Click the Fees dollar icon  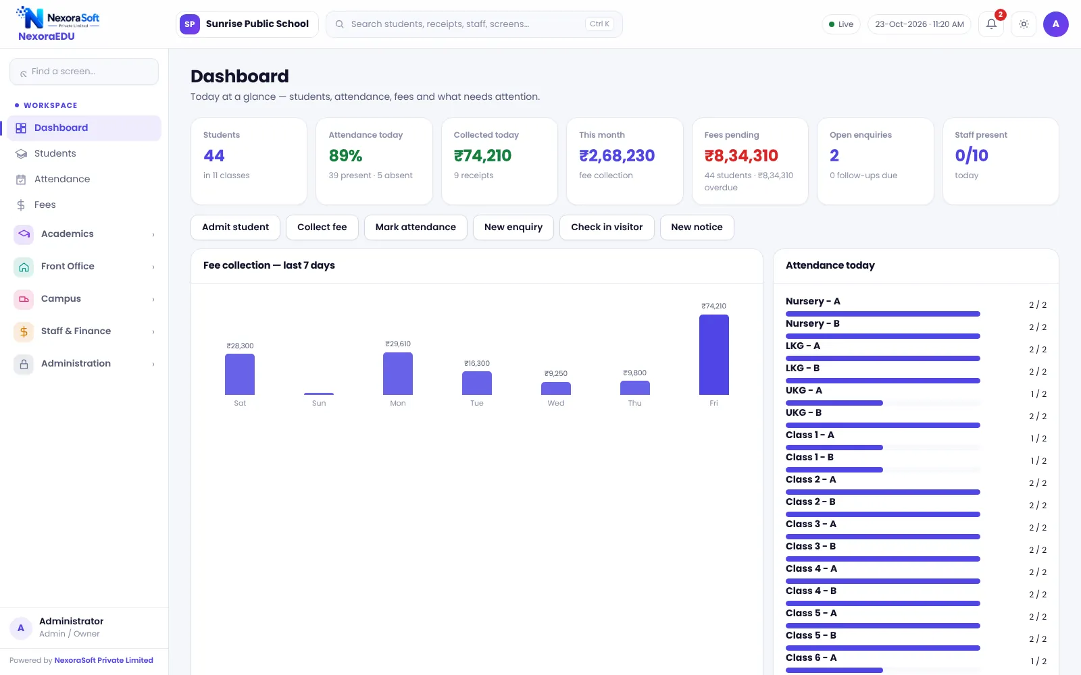(21, 205)
